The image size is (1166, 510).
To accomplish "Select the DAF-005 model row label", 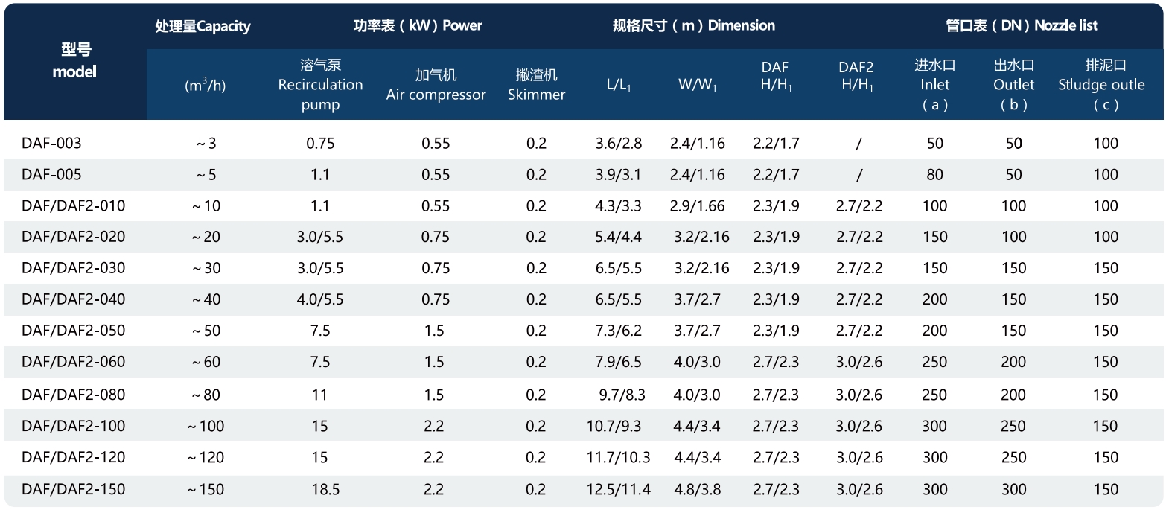I will pos(51,174).
